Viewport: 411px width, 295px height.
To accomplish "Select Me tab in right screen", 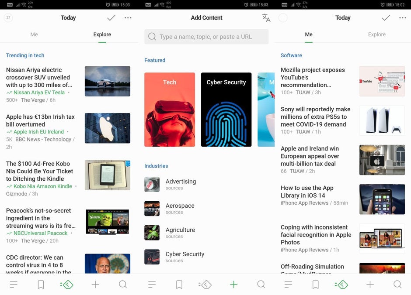I will [x=309, y=34].
